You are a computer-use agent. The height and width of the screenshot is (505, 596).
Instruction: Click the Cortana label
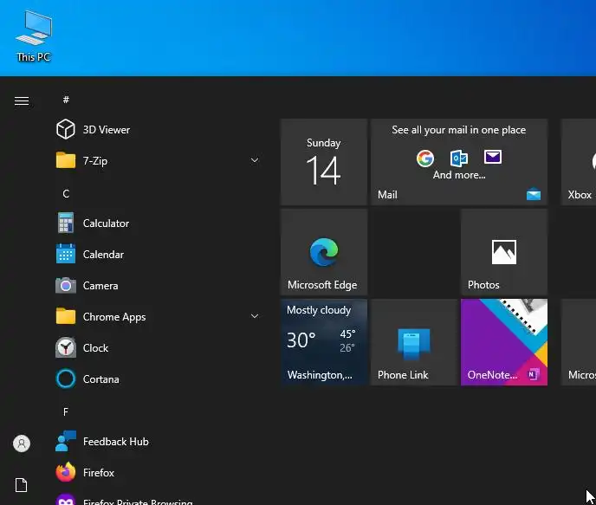[100, 379]
